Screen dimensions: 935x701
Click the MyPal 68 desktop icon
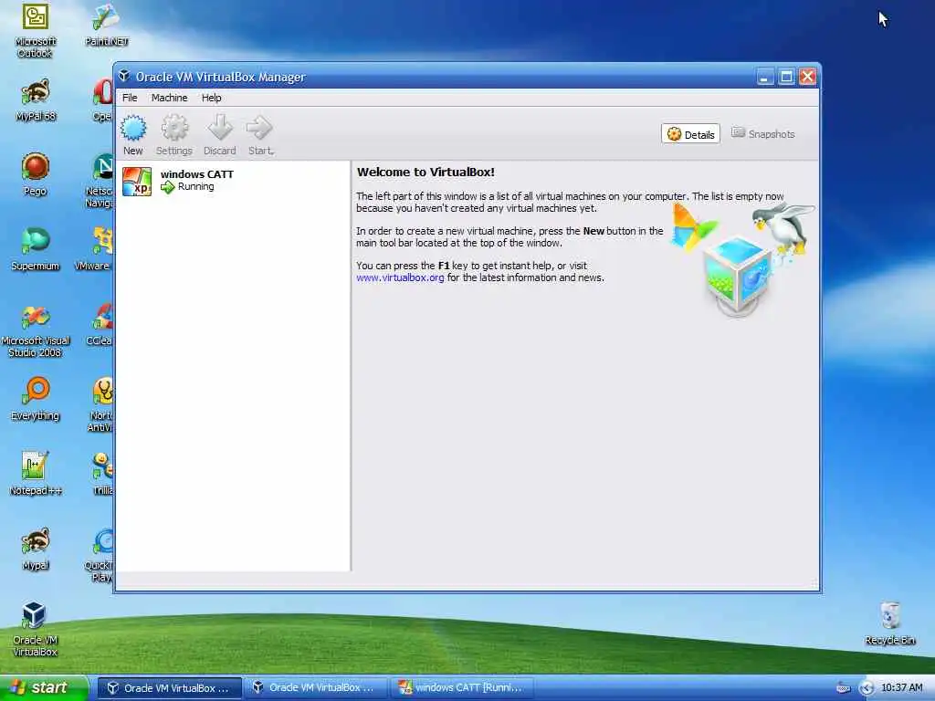pyautogui.click(x=36, y=92)
